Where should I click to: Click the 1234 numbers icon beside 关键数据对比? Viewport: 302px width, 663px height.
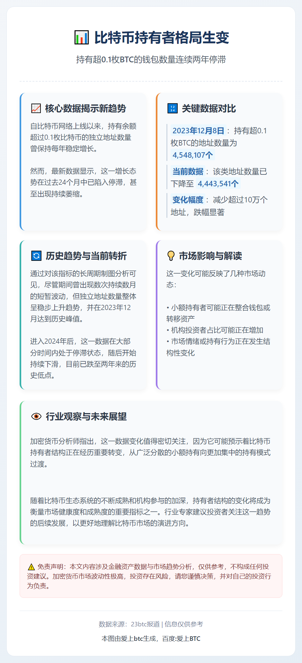click(x=173, y=109)
